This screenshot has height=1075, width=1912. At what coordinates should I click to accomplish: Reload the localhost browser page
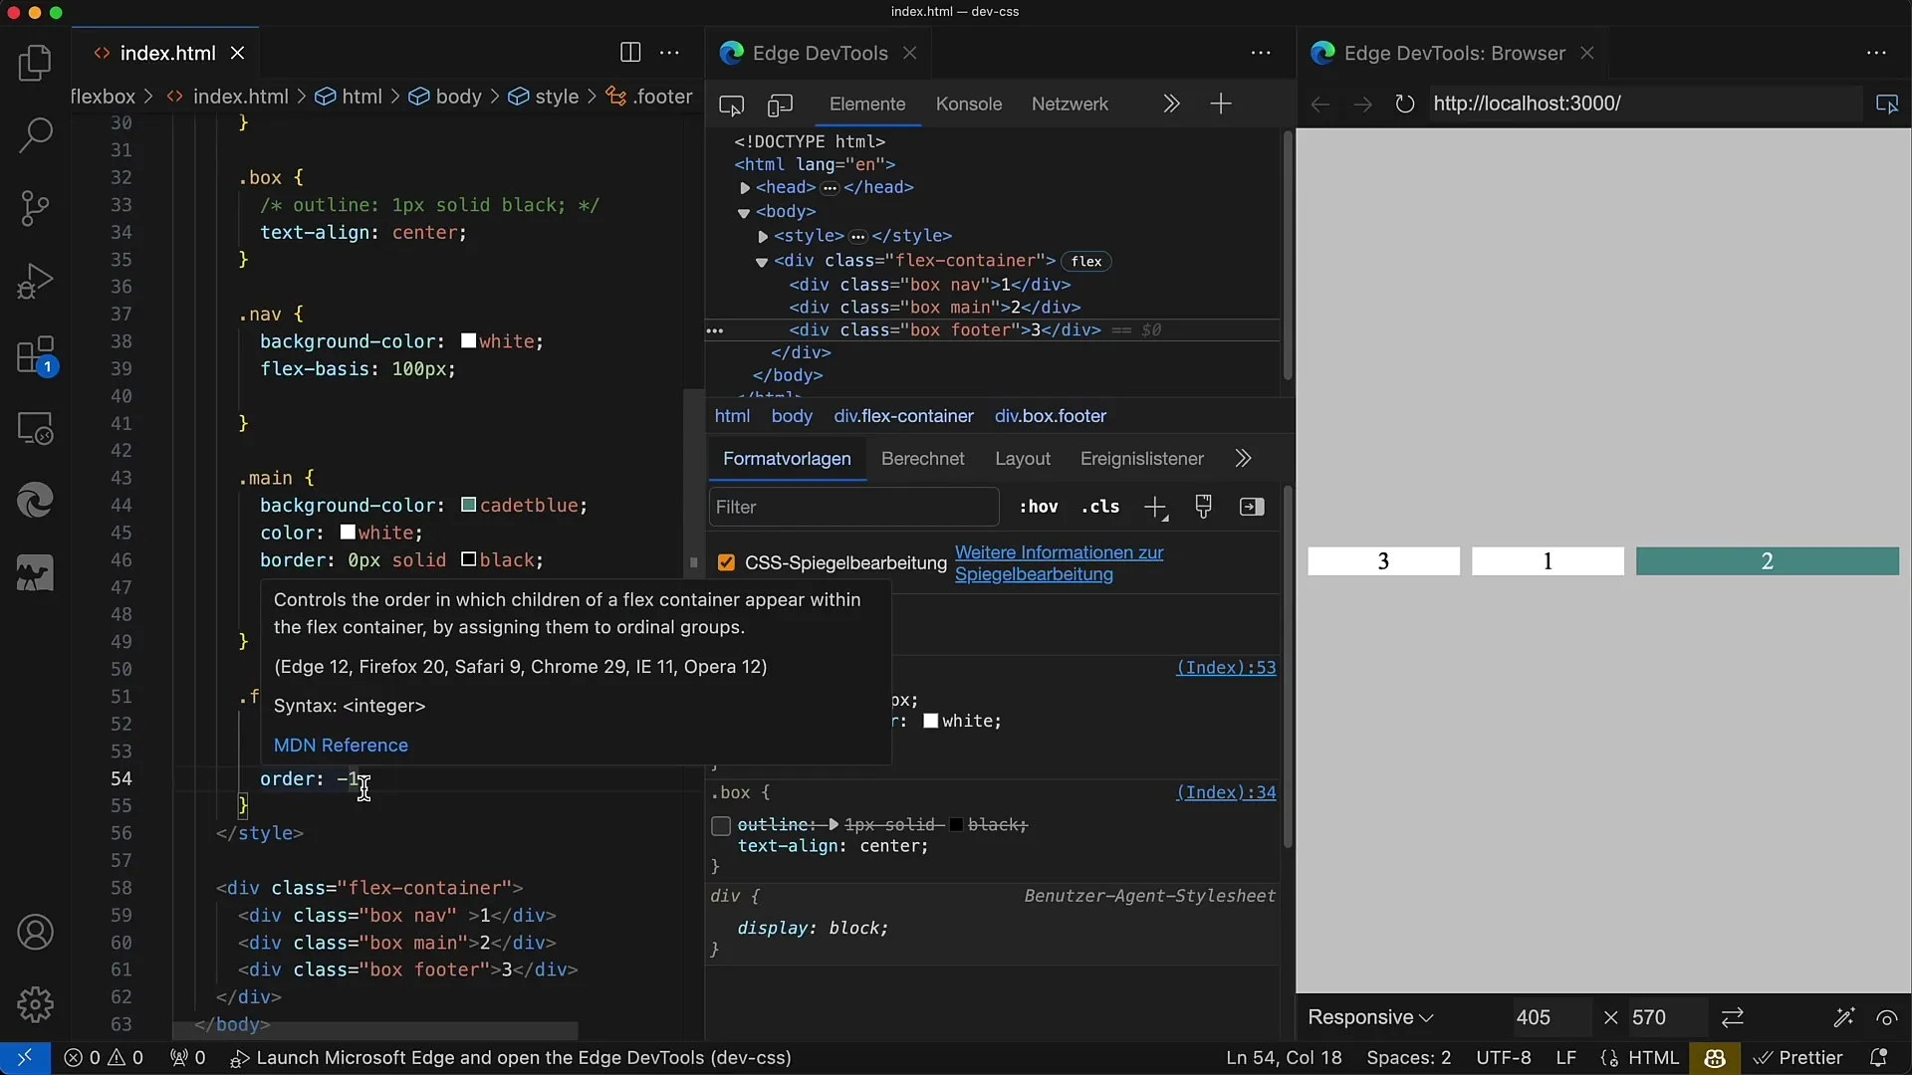[1404, 104]
